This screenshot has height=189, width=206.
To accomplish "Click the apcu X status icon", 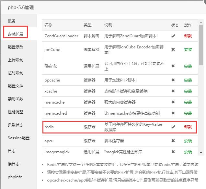I will click(173, 141).
